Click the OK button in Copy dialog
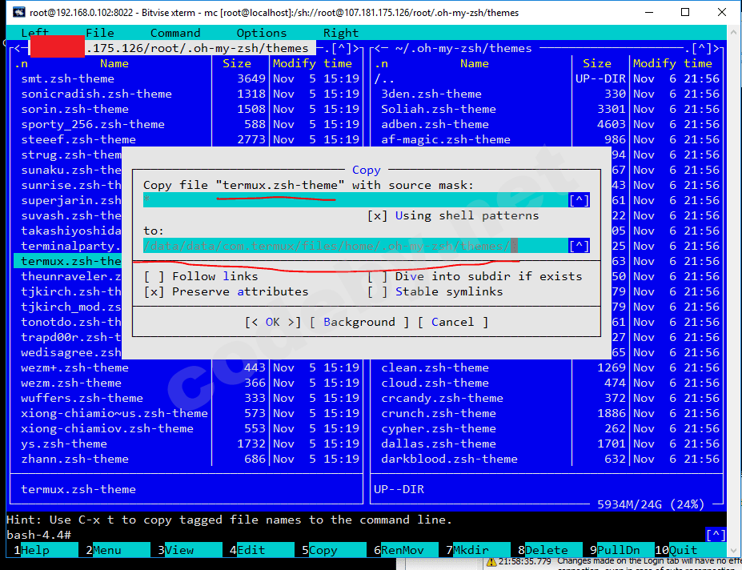The height and width of the screenshot is (570, 742). [x=273, y=322]
